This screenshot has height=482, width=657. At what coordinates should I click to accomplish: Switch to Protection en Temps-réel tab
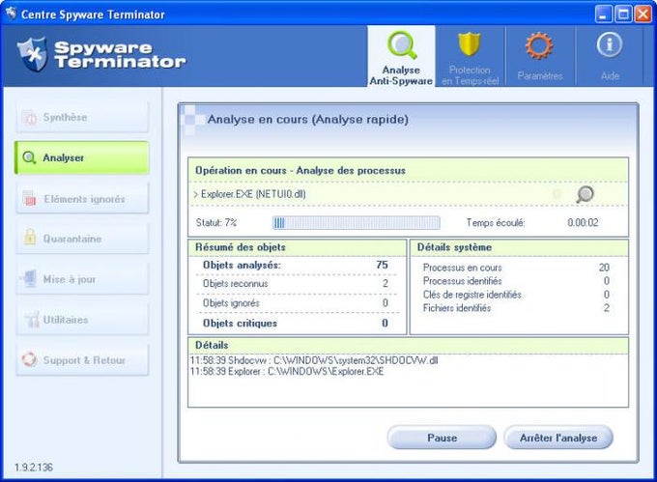click(x=470, y=56)
